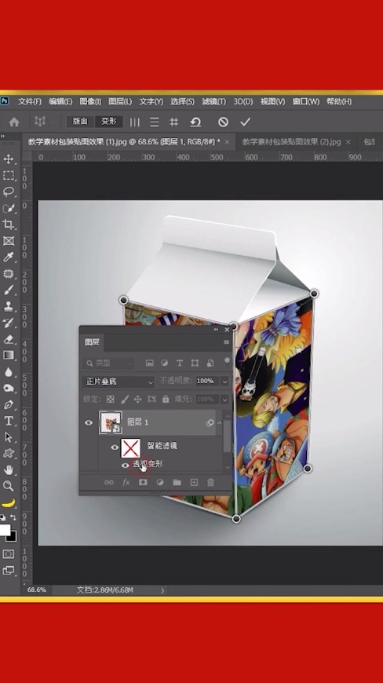Select the Horizontal Type tool

click(x=9, y=421)
